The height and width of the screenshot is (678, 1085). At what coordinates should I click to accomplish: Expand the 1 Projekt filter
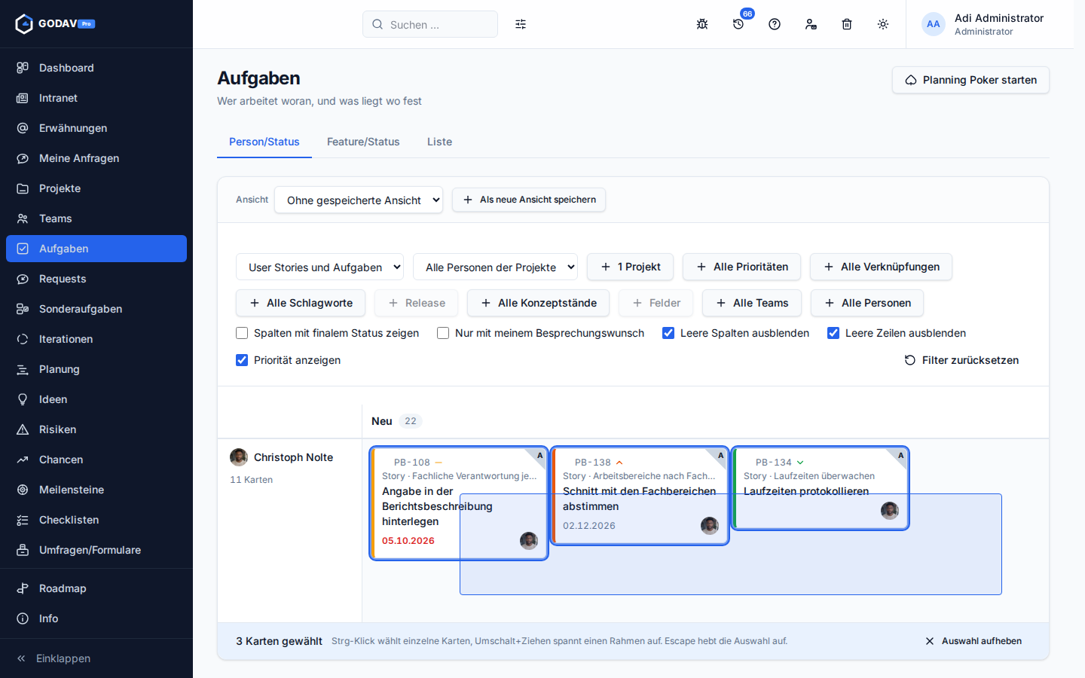click(630, 267)
